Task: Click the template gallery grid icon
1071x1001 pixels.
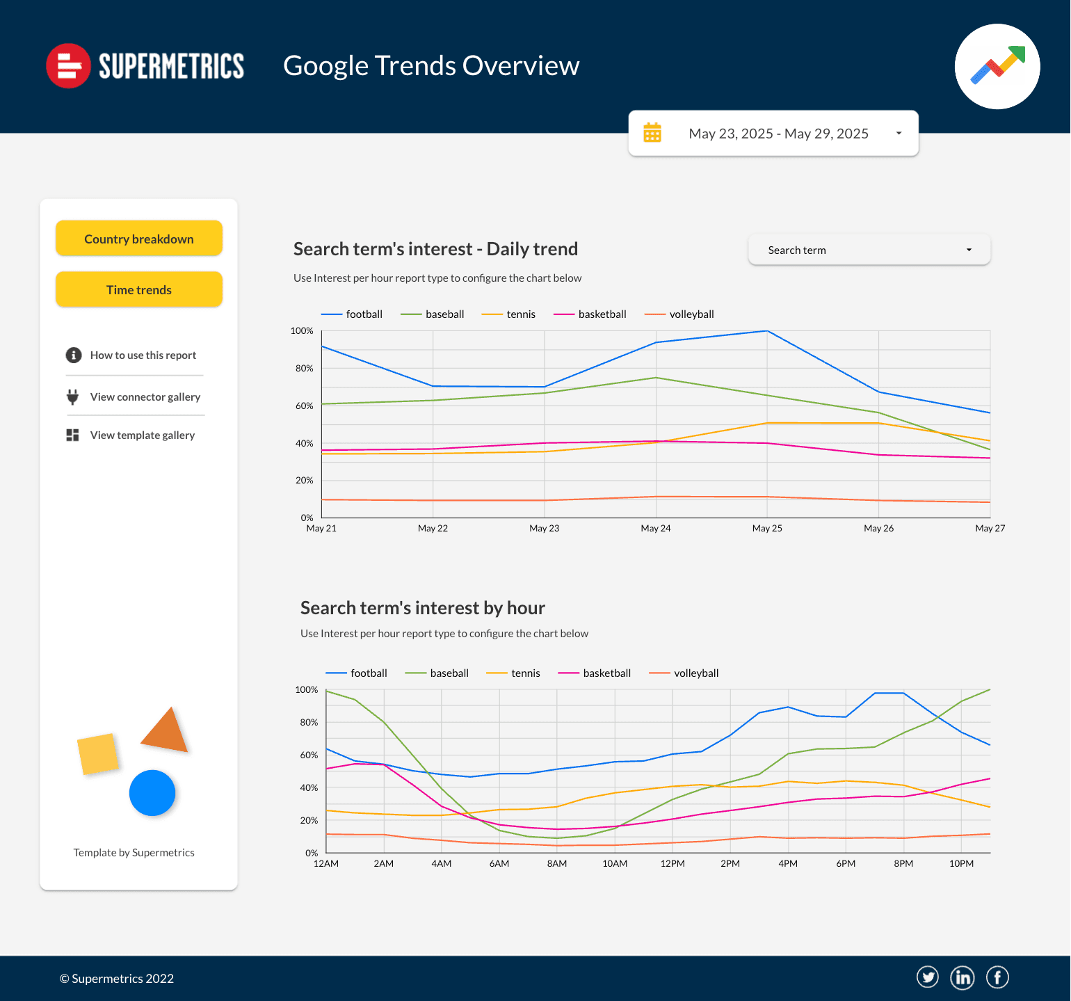Action: click(x=72, y=435)
